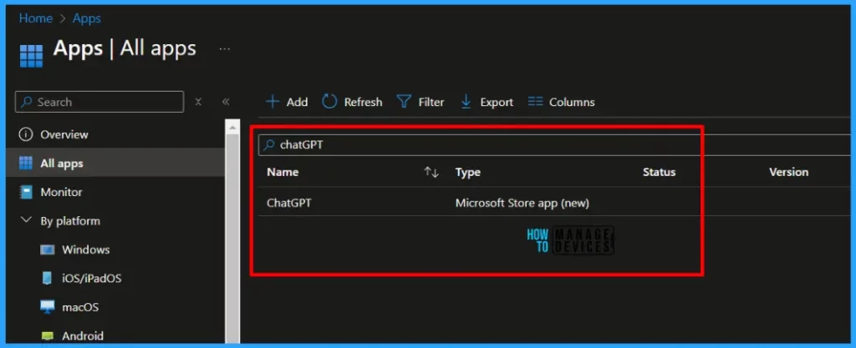The height and width of the screenshot is (348, 856).
Task: Add a new app
Action: [x=288, y=102]
